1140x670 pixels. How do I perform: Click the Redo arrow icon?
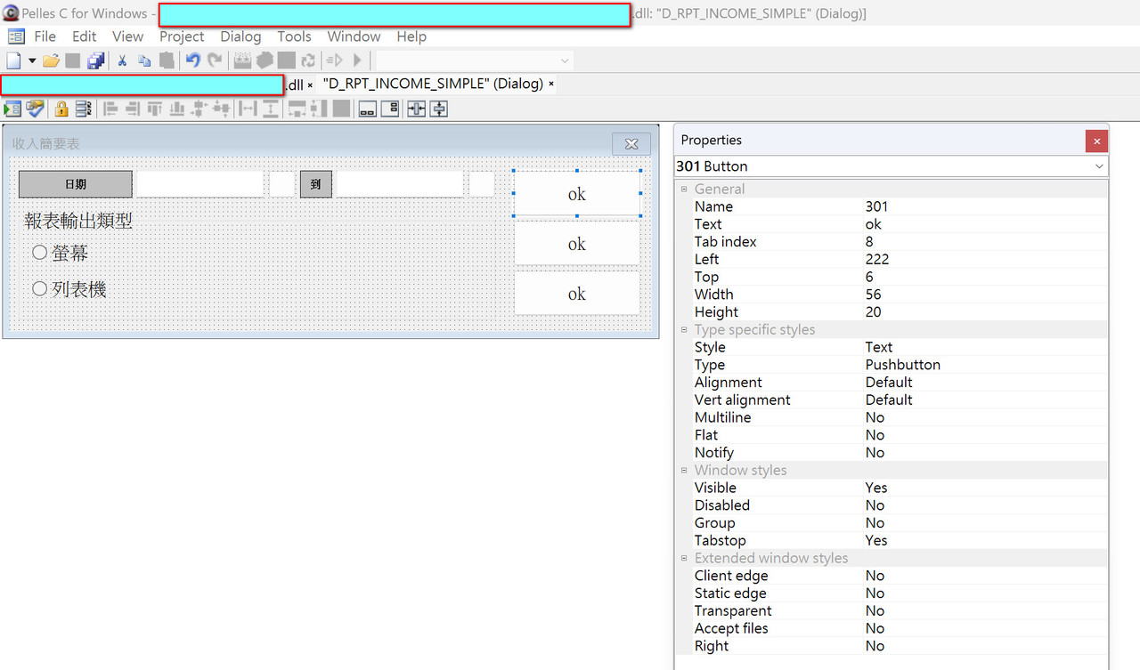coord(215,61)
